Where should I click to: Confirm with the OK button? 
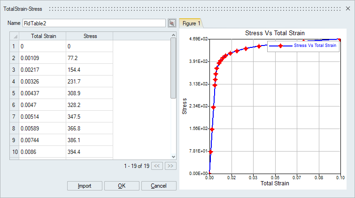click(122, 186)
